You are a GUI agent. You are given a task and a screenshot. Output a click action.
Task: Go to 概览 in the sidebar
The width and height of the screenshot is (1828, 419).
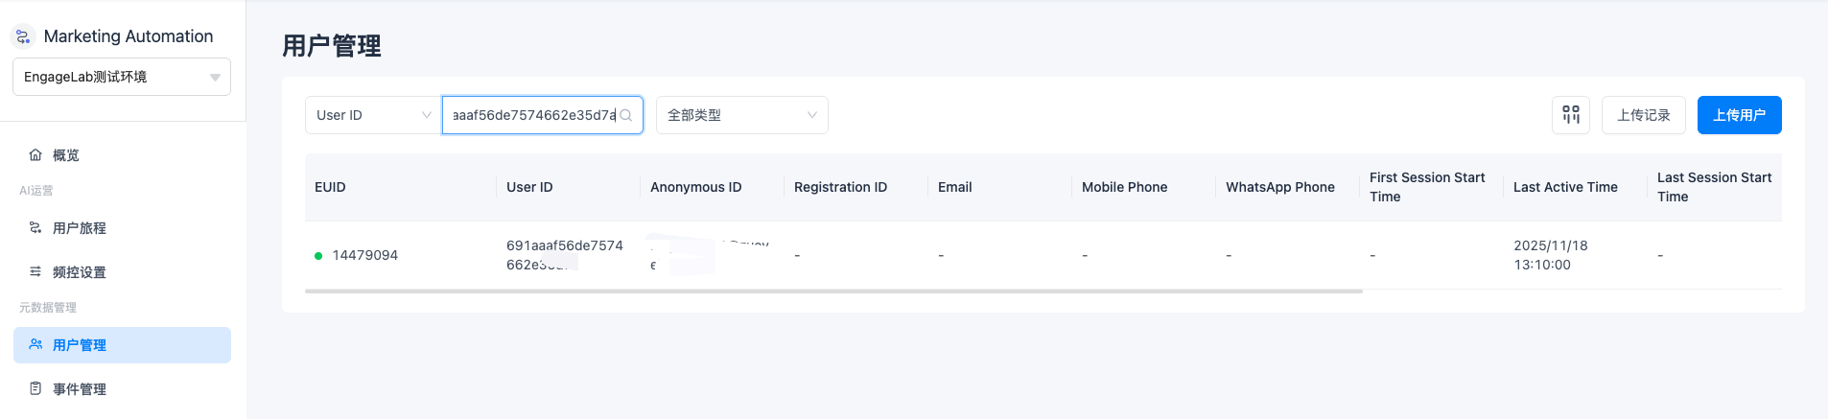point(122,155)
